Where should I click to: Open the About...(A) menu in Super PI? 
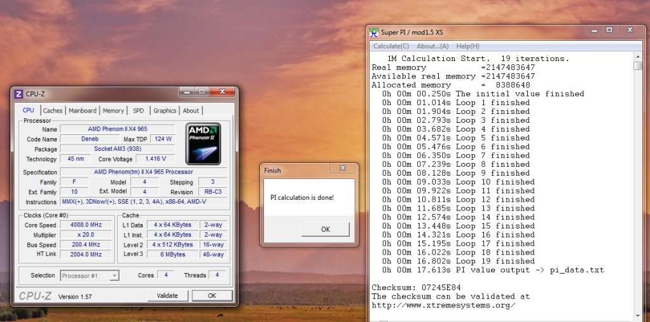(432, 46)
